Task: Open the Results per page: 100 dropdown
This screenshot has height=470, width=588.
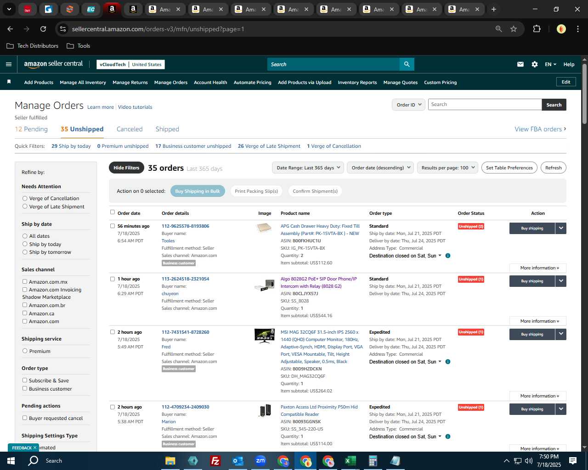Action: pos(447,168)
